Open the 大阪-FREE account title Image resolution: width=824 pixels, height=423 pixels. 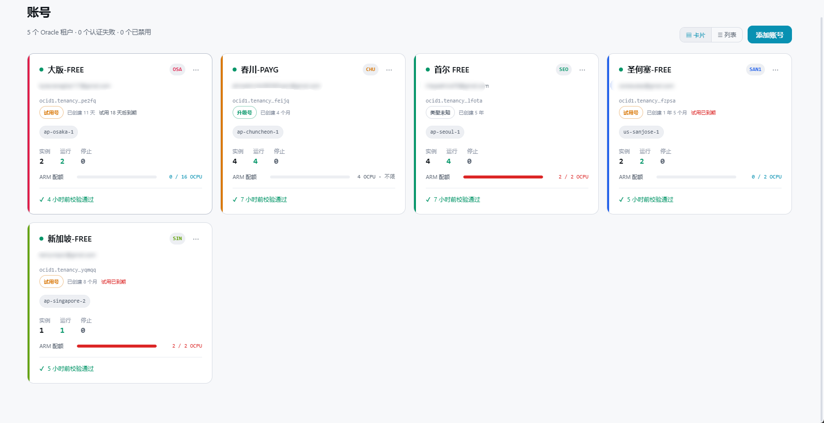pos(66,70)
